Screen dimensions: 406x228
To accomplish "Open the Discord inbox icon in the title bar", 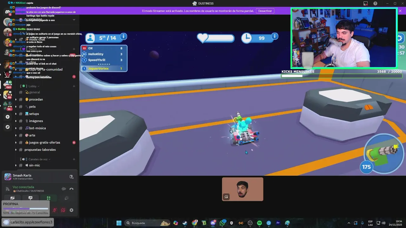I will (365, 3).
